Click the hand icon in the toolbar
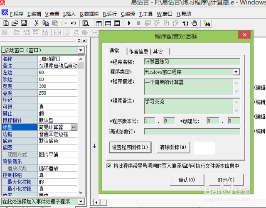 tap(194, 23)
